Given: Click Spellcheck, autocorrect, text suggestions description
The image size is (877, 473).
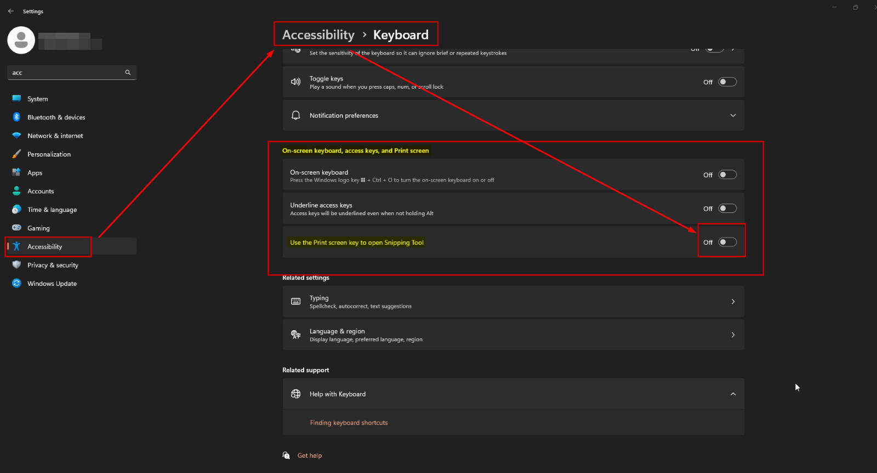Looking at the screenshot, I should [x=361, y=307].
